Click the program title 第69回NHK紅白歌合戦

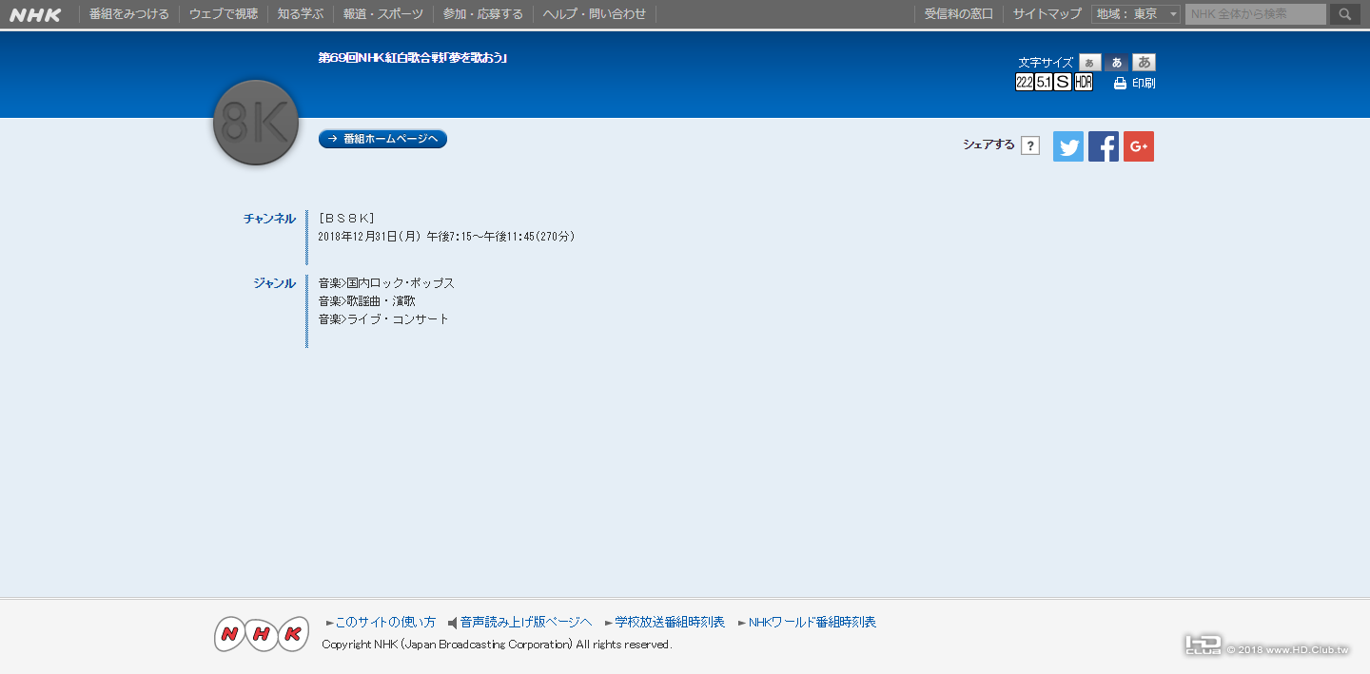412,58
